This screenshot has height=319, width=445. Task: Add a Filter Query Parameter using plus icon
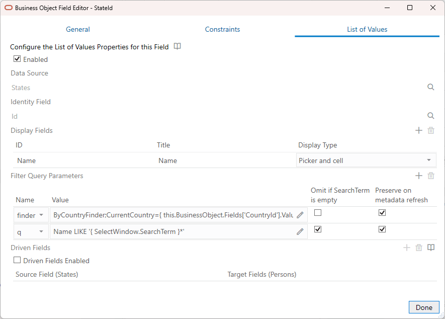(x=418, y=176)
